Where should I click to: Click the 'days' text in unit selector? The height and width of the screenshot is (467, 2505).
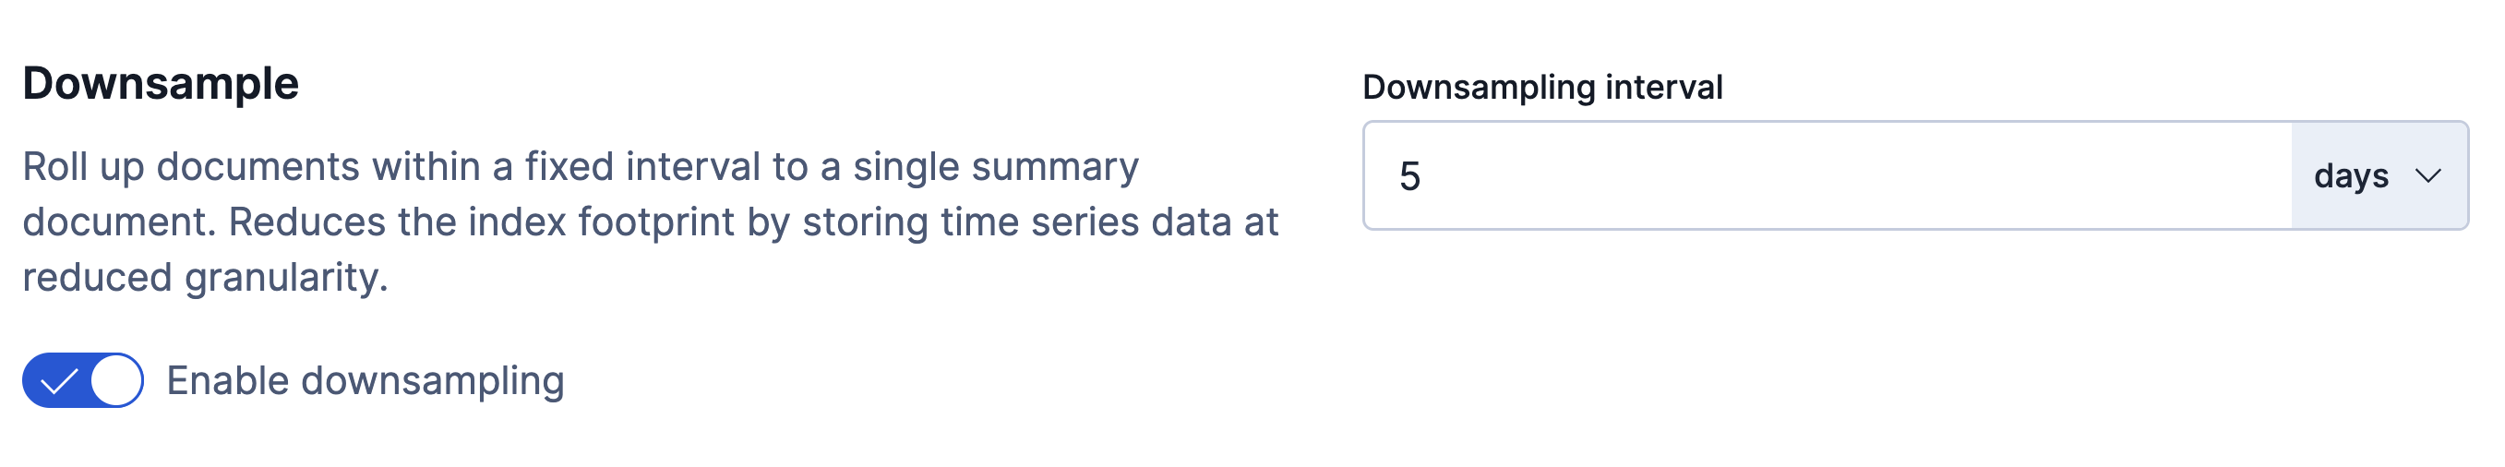(x=2350, y=176)
